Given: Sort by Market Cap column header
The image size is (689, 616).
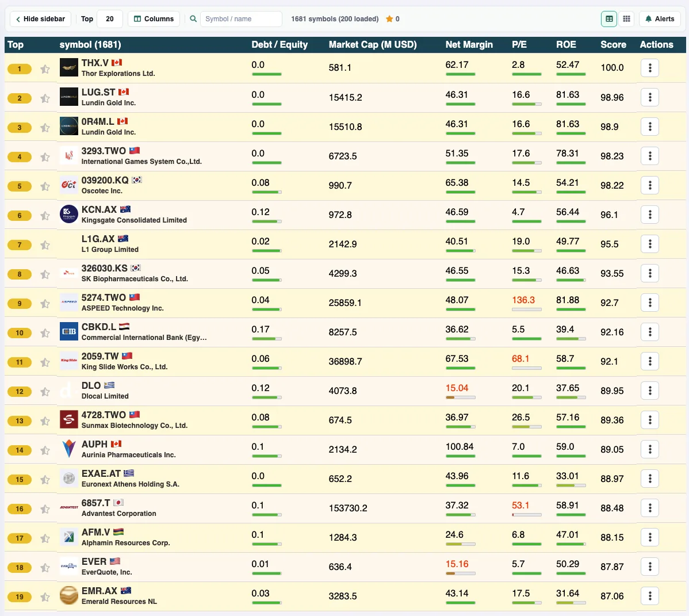Looking at the screenshot, I should point(373,45).
